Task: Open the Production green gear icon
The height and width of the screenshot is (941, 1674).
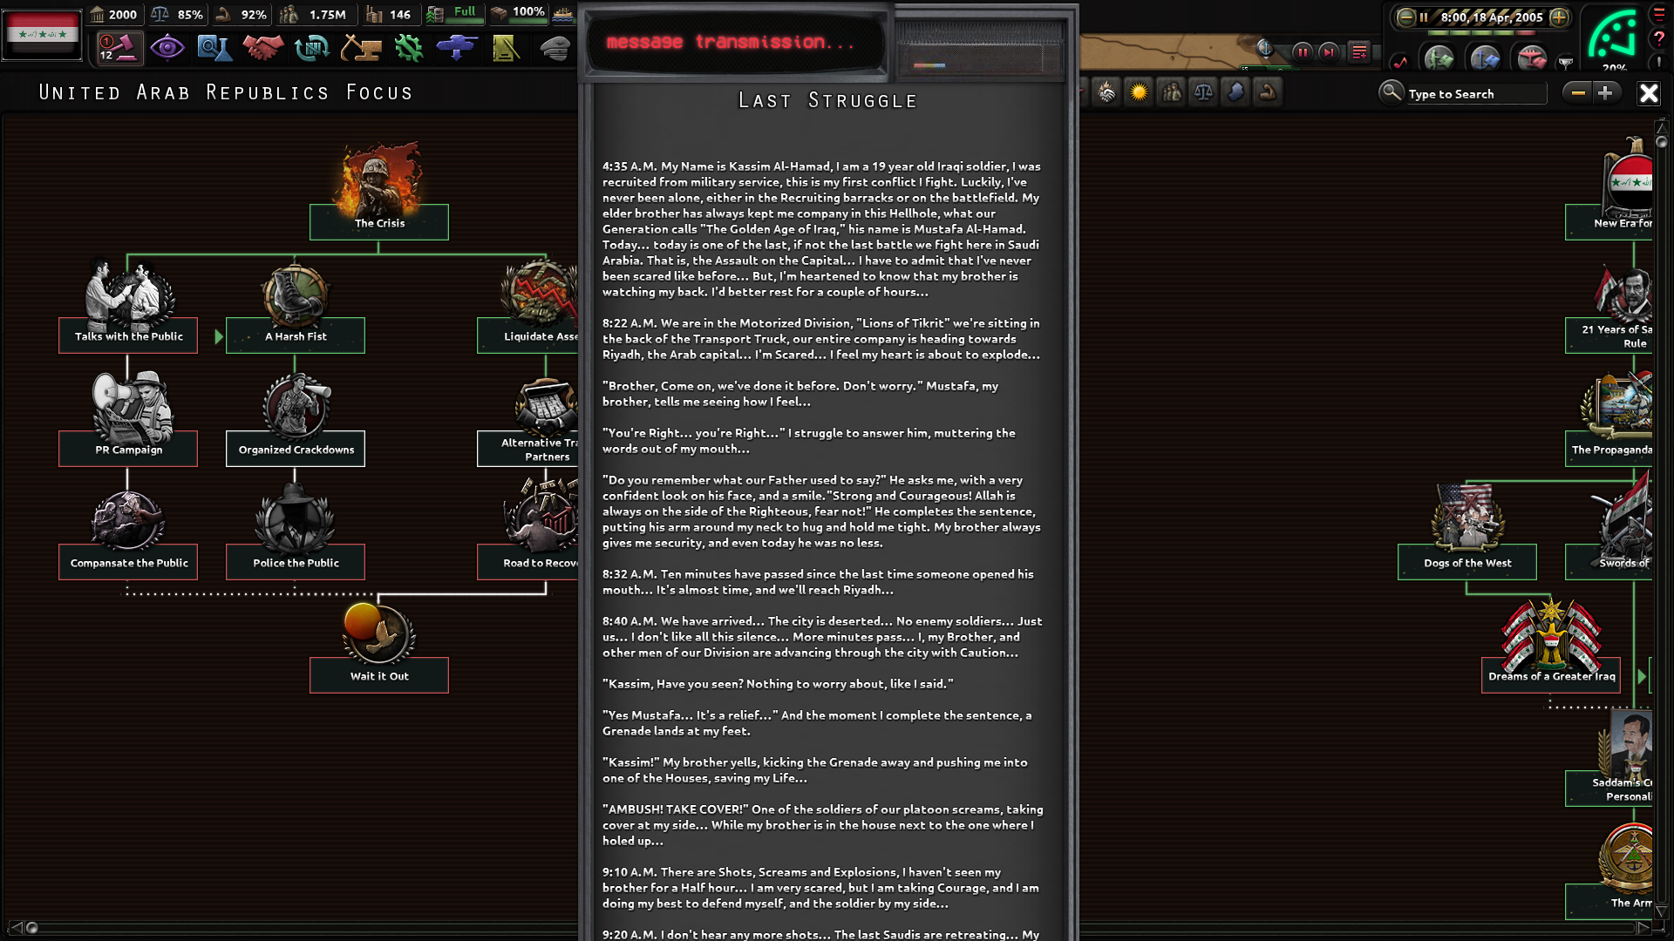Action: coord(408,47)
